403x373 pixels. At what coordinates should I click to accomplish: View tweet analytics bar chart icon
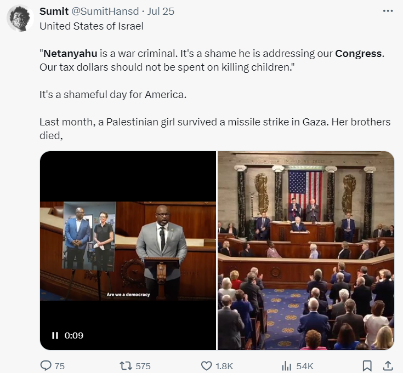[x=286, y=366]
